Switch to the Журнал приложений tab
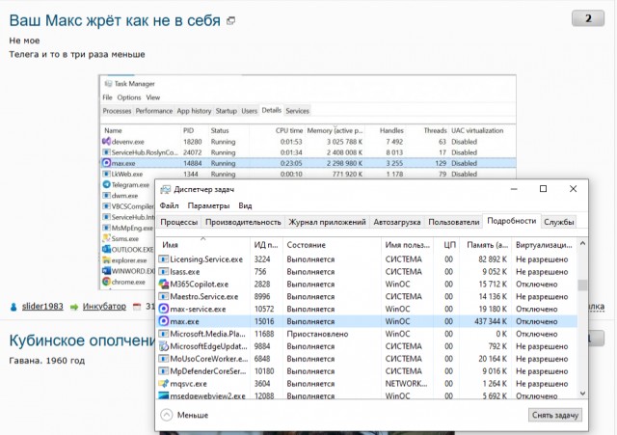Image resolution: width=617 pixels, height=435 pixels. click(328, 222)
